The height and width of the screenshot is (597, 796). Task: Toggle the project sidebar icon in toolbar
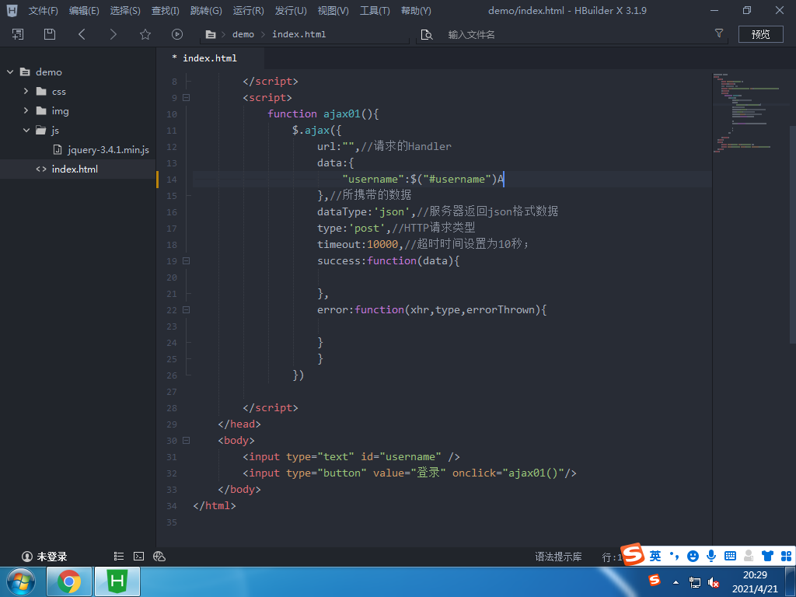point(18,34)
